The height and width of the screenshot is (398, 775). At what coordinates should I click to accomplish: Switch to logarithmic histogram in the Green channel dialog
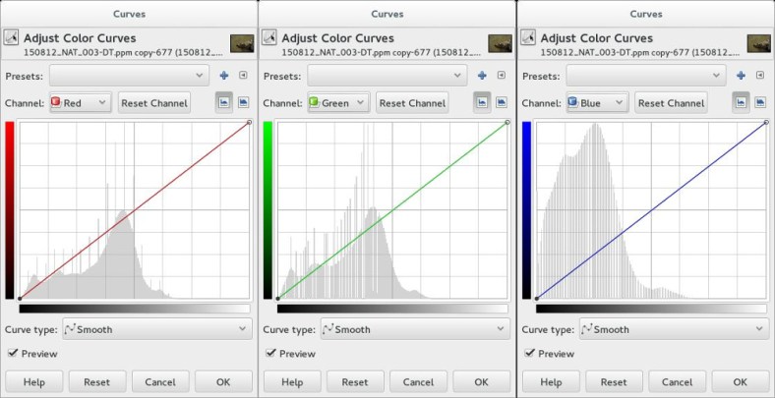tap(501, 102)
